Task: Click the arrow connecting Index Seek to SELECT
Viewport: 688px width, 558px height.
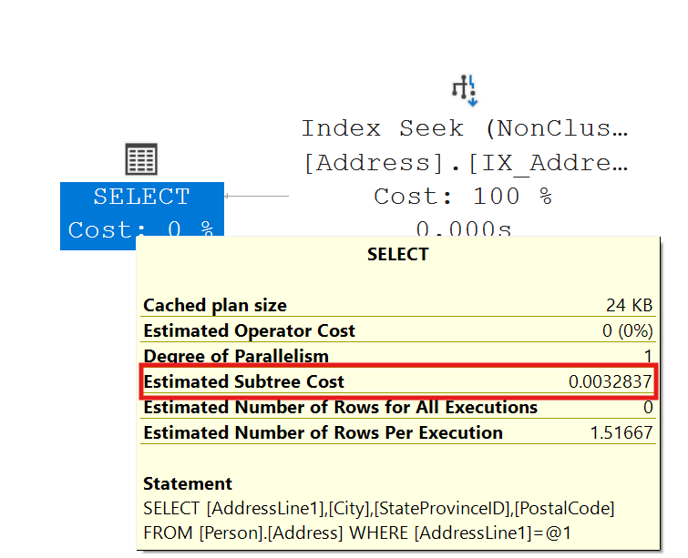Action: click(256, 196)
